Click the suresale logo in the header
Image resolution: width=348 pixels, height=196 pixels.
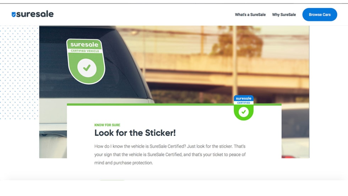[x=32, y=14]
